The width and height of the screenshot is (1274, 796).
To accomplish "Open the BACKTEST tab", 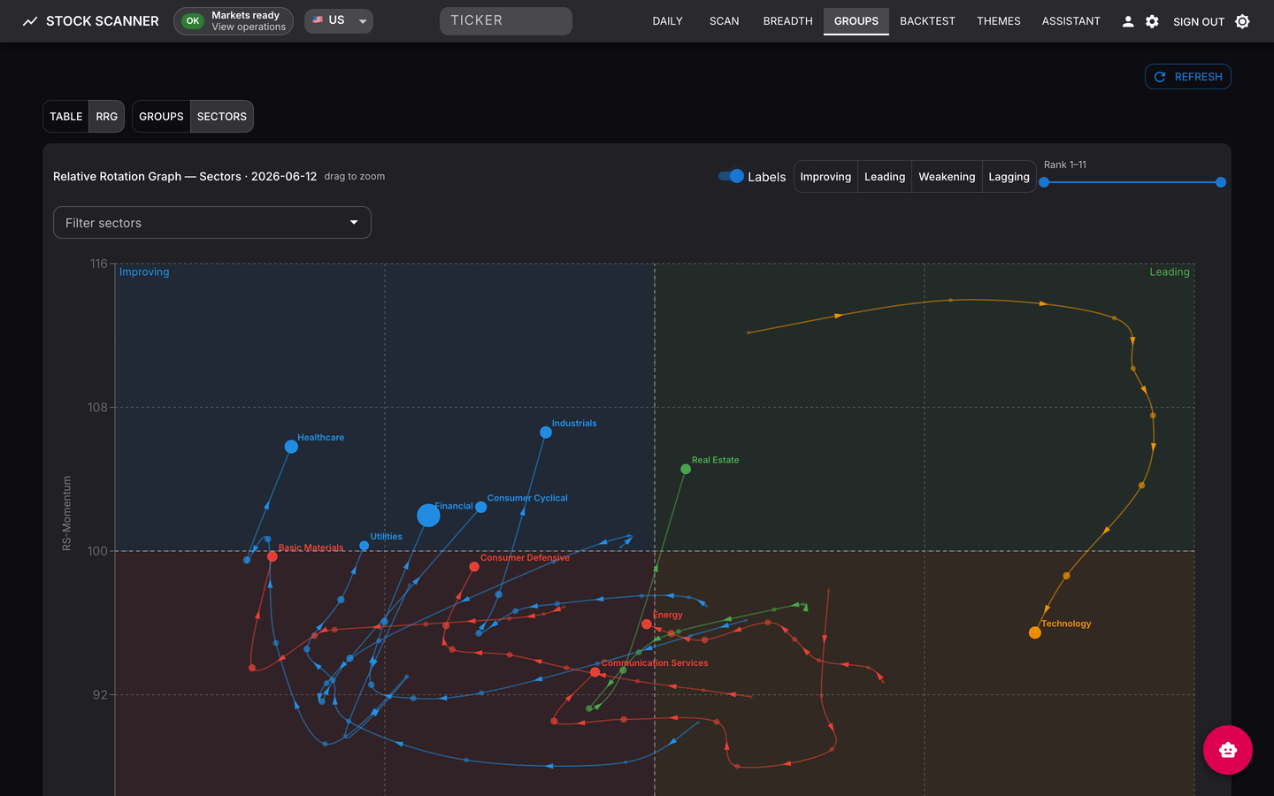I will pos(927,21).
